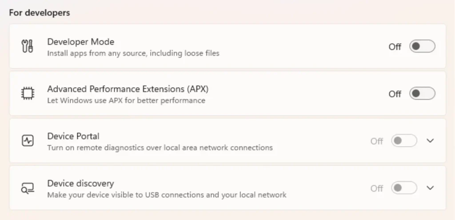Turn on the Developer Mode switch
This screenshot has width=455, height=220.
pos(422,46)
